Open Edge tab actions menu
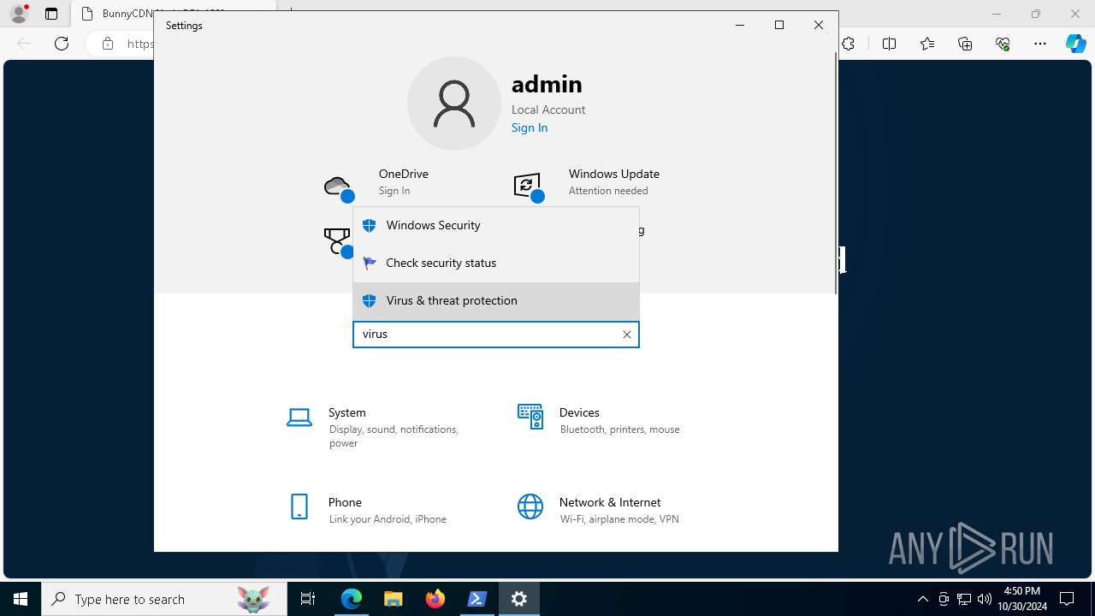 click(51, 14)
